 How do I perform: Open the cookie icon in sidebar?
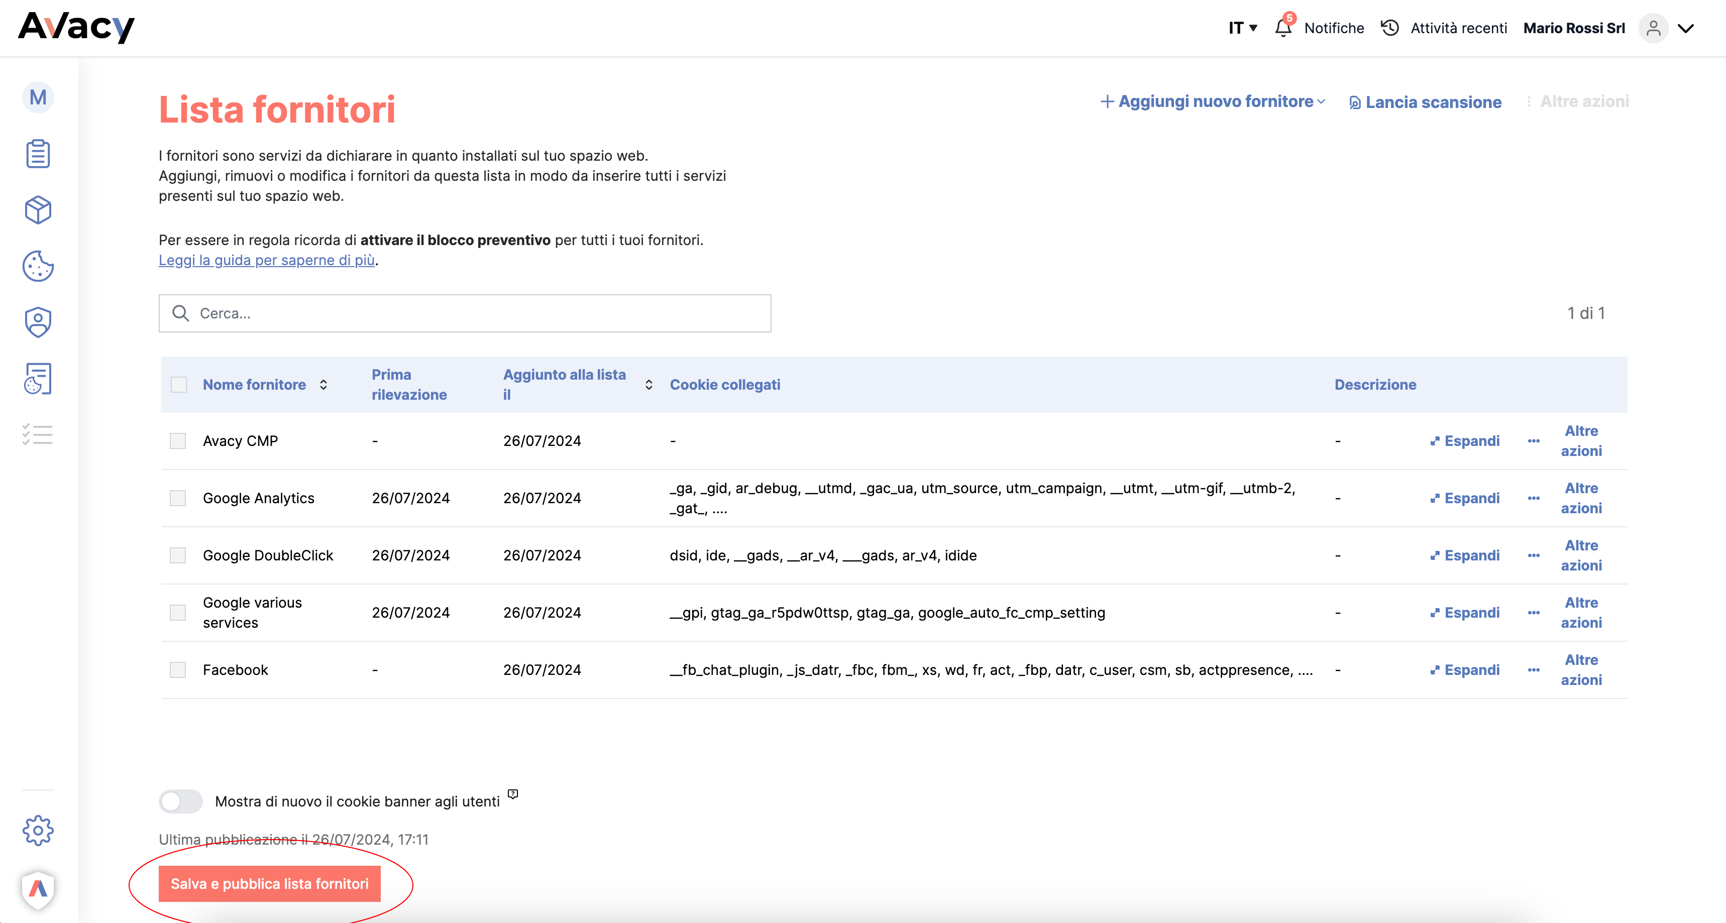click(38, 266)
